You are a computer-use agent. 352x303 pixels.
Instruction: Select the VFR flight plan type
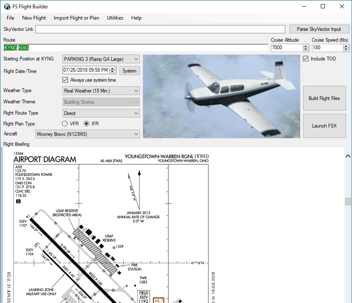pyautogui.click(x=65, y=124)
